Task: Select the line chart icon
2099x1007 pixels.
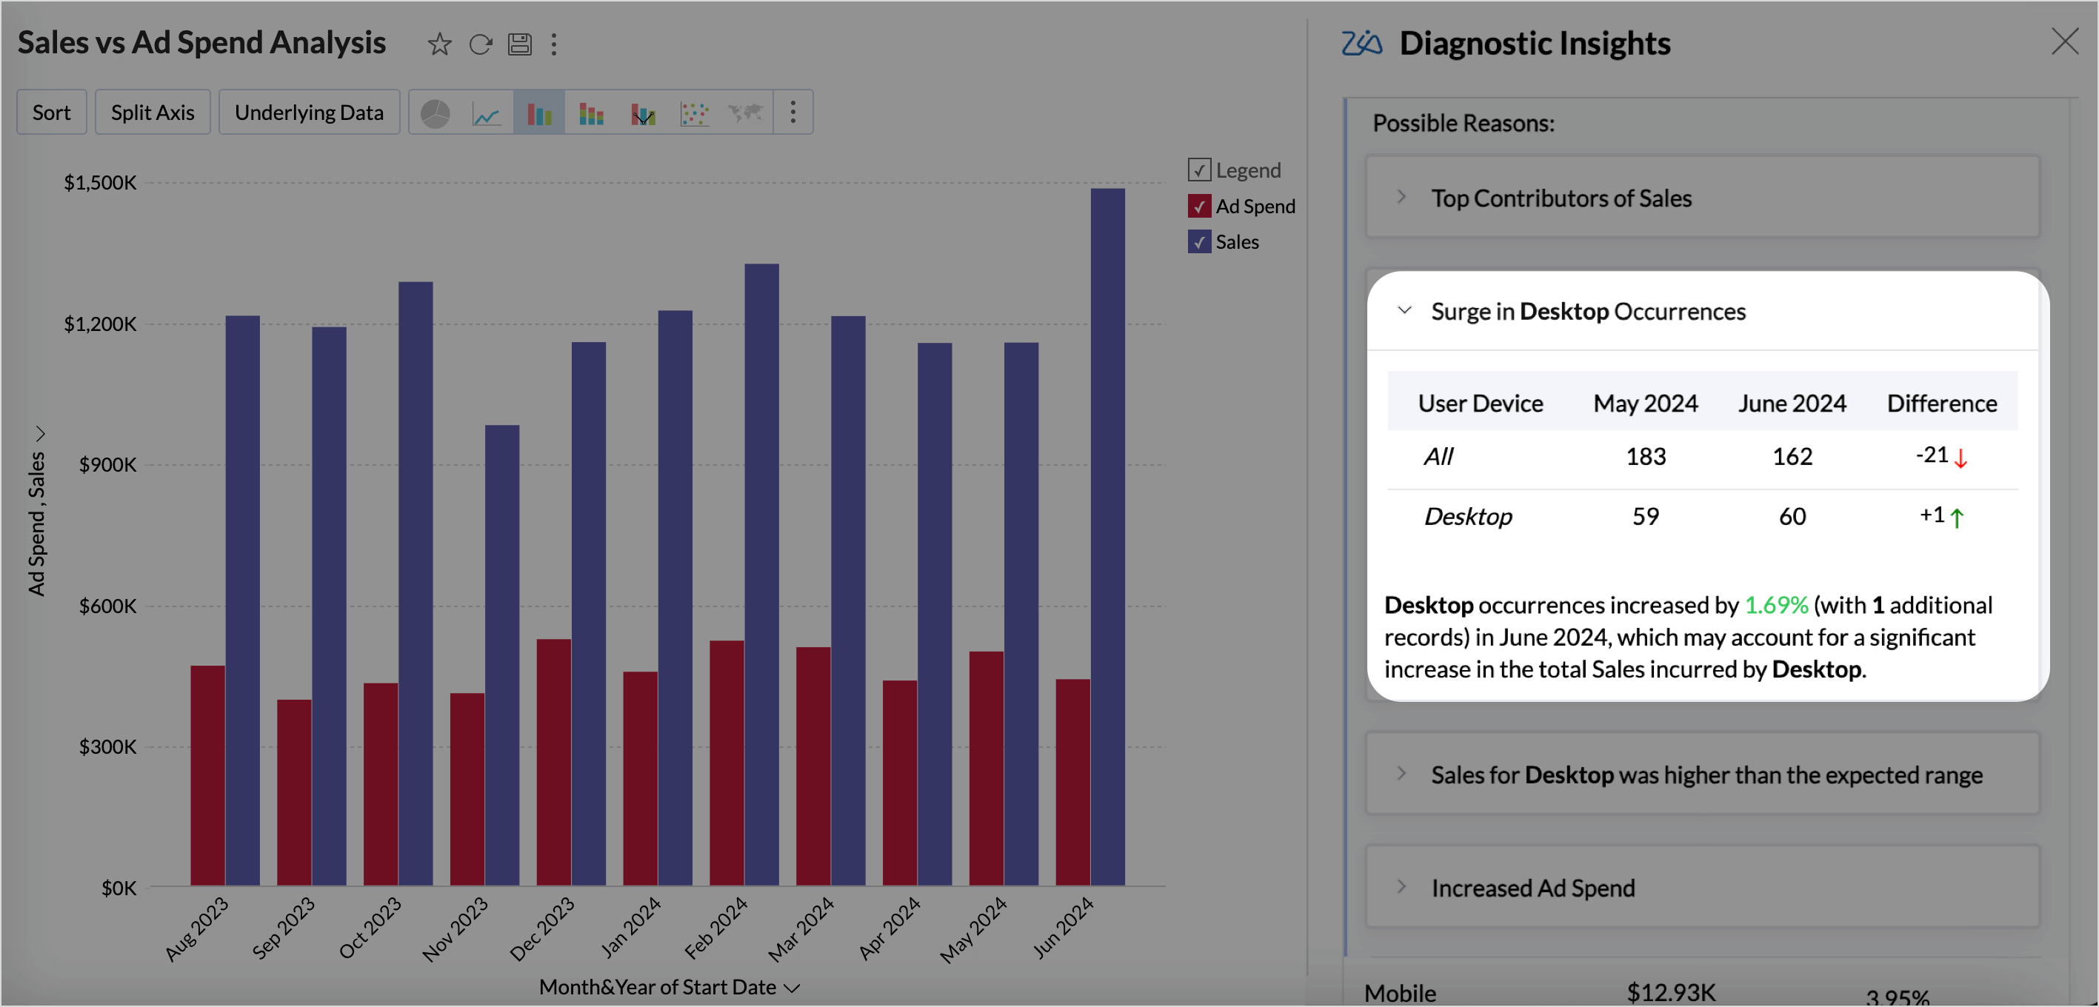Action: [x=487, y=113]
